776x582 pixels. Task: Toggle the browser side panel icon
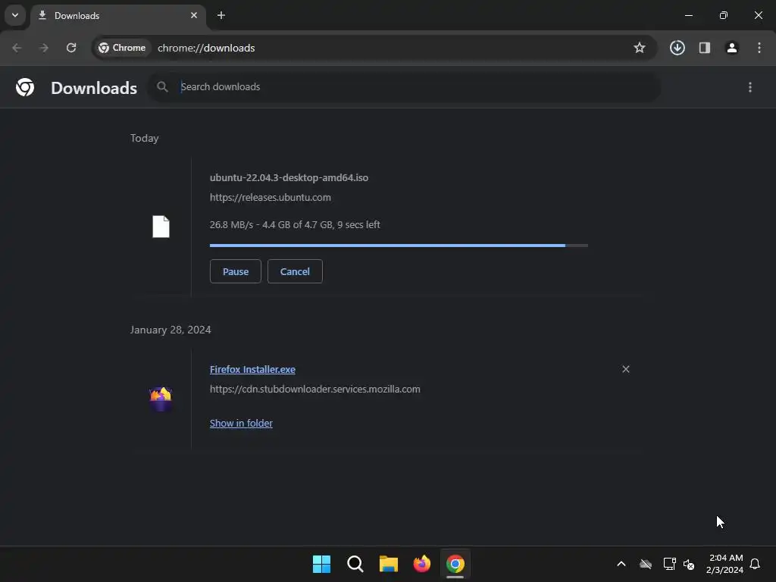pos(705,48)
